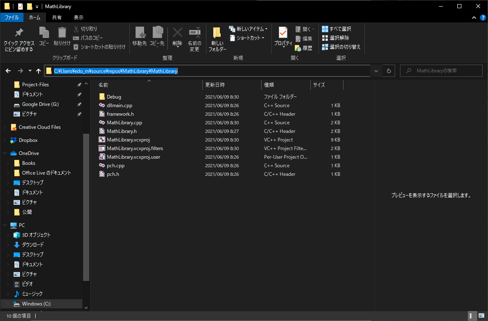Click the Forward navigation arrow
488x321 pixels.
20,71
